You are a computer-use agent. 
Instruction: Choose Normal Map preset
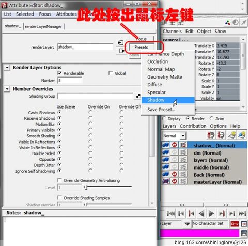[168, 69]
